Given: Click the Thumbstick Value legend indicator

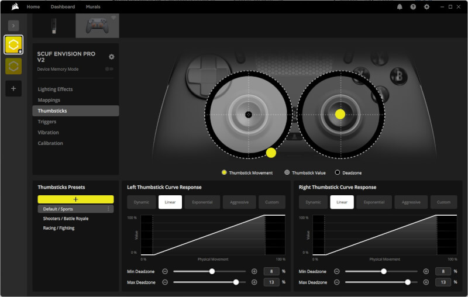Looking at the screenshot, I should tap(287, 172).
